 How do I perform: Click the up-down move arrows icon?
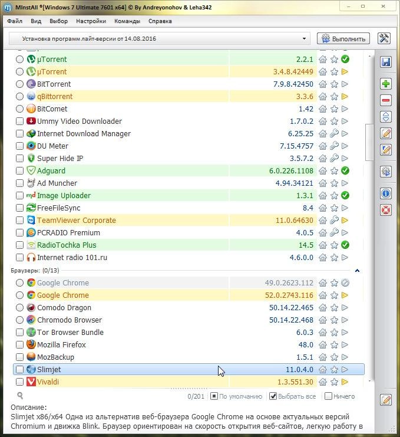(x=386, y=117)
